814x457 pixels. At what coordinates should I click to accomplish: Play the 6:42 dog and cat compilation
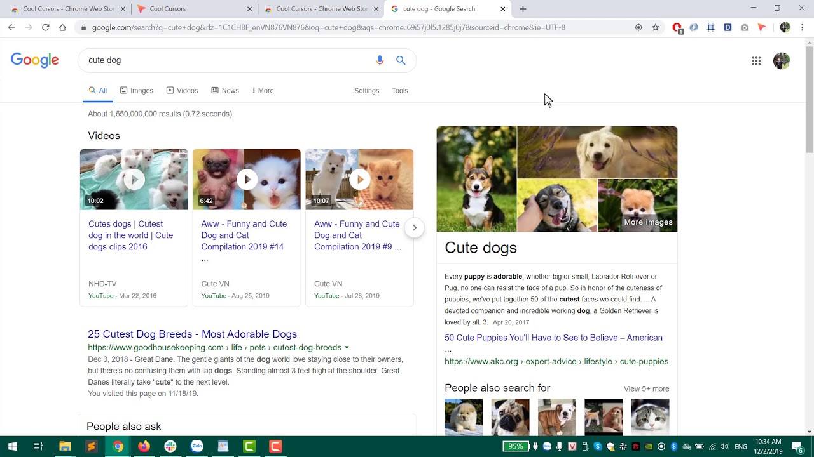tap(247, 180)
